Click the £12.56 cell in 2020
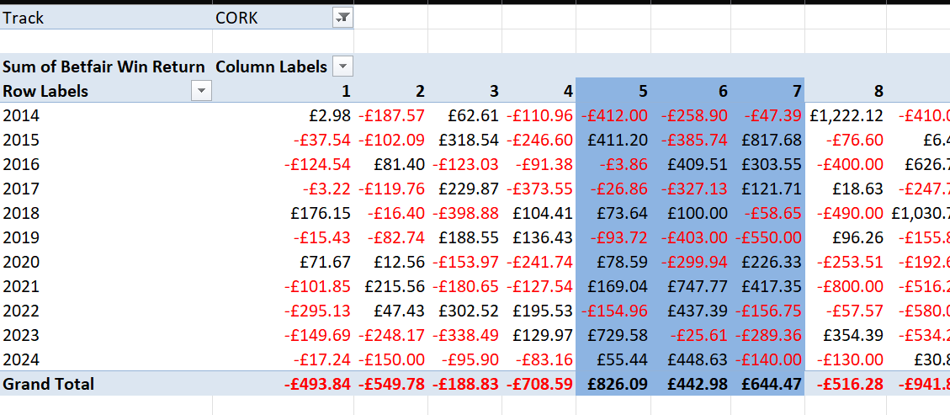 [390, 262]
